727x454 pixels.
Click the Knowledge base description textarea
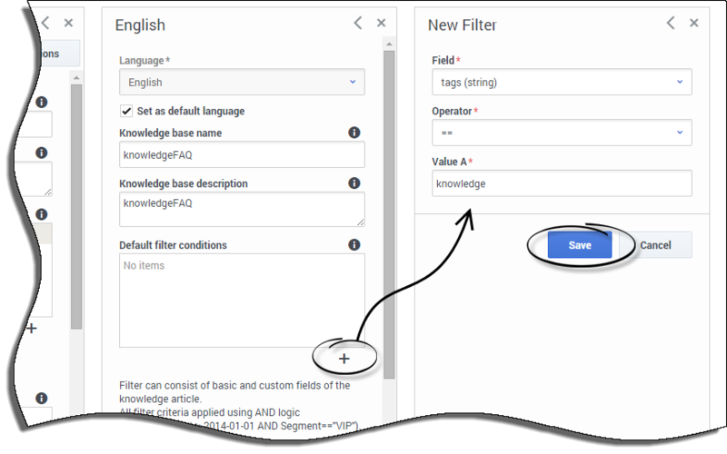point(242,210)
